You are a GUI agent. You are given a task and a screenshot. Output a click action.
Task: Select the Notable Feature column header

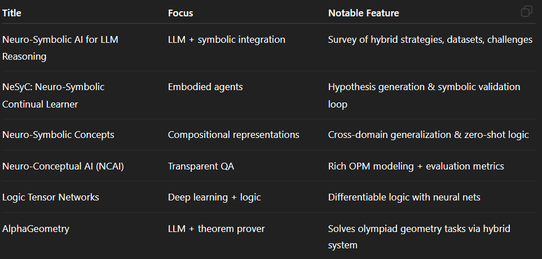point(364,13)
